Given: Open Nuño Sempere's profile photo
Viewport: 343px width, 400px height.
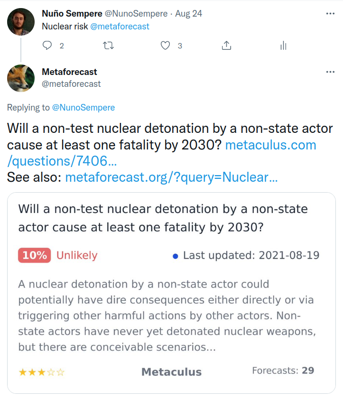Looking at the screenshot, I should pos(21,22).
